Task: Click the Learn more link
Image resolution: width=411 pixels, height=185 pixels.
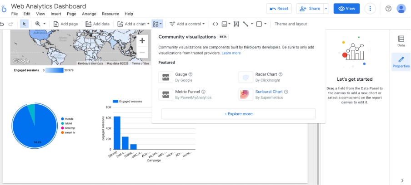Action: pyautogui.click(x=231, y=53)
